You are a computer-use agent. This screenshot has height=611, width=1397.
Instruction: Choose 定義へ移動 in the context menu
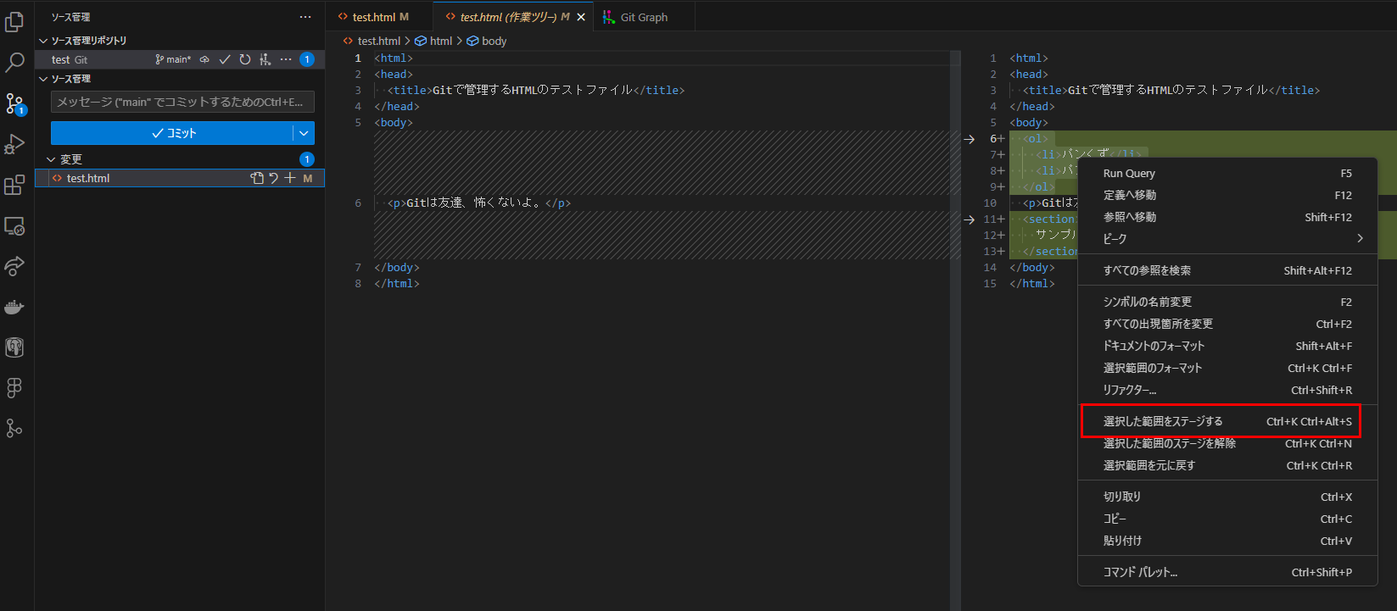click(x=1227, y=195)
